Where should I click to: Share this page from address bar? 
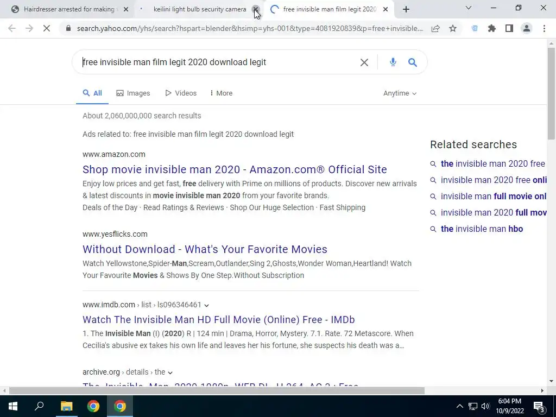[435, 28]
